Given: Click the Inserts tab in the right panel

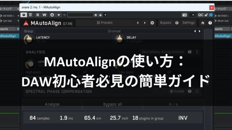Looking at the screenshot, I should (x=222, y=29).
